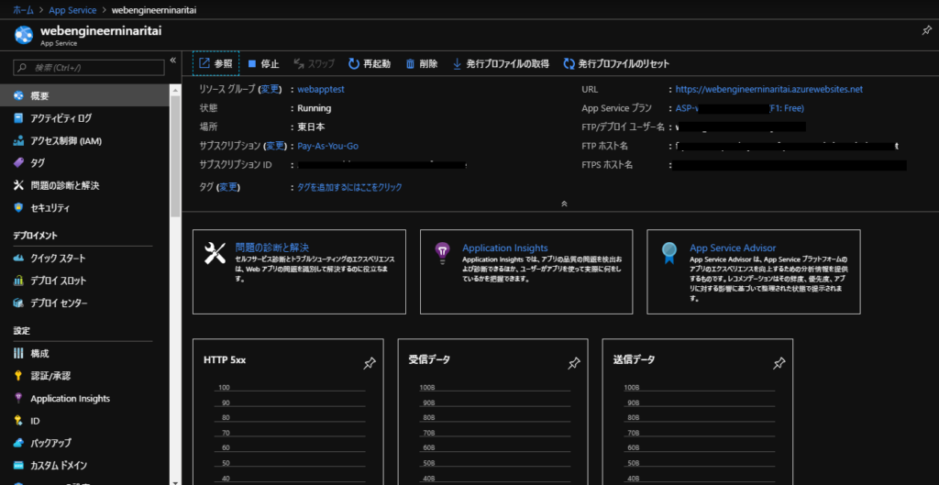Click 変更 link beside タグ
This screenshot has height=485, width=939.
228,187
